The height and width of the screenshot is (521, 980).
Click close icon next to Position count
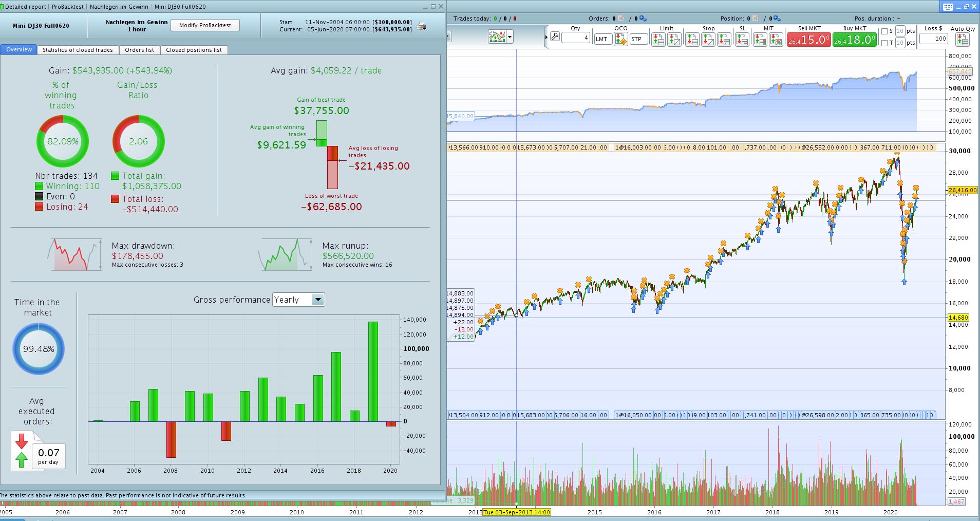[x=756, y=18]
